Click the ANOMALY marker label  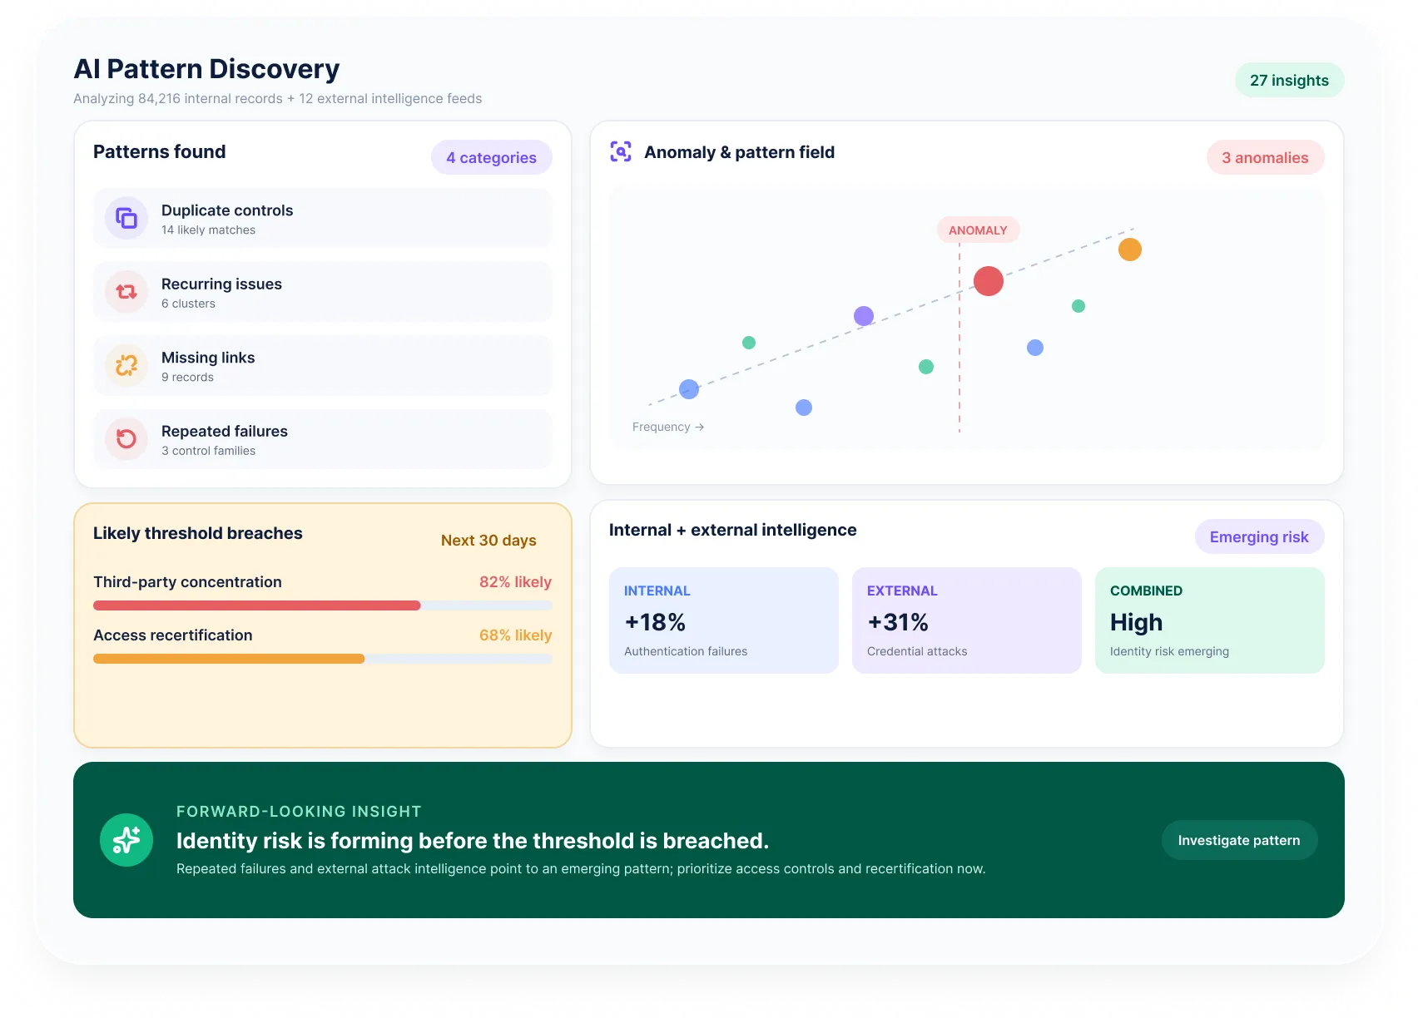click(978, 230)
